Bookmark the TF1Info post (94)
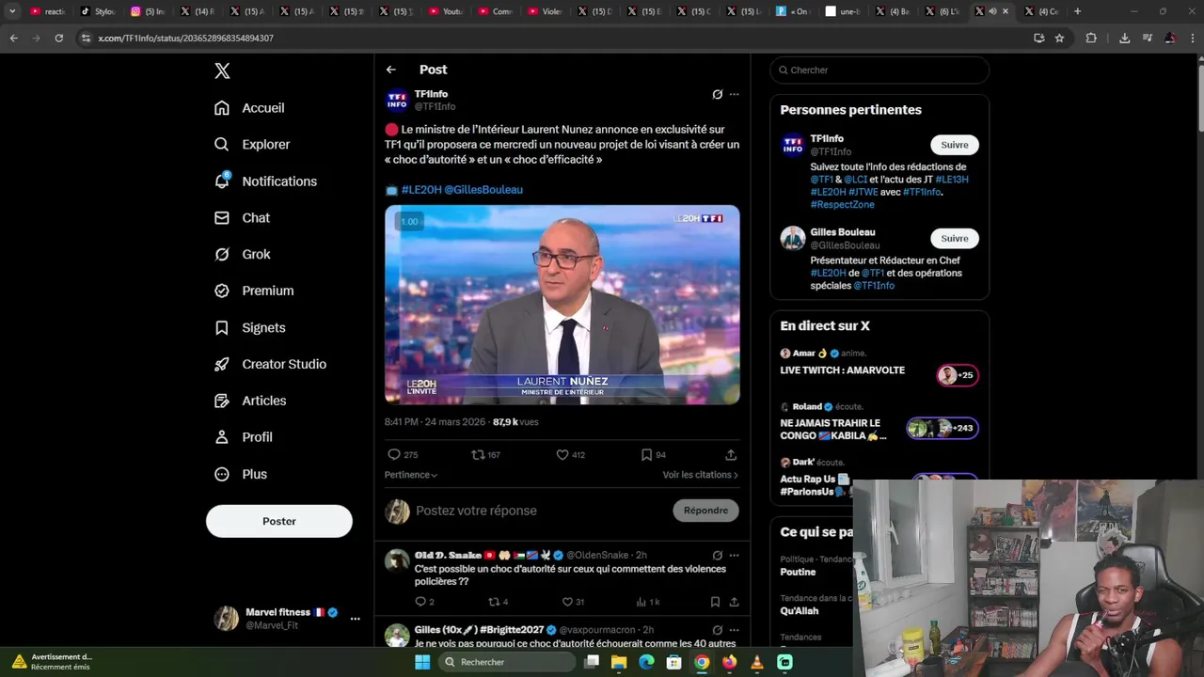1204x677 pixels. (x=653, y=455)
